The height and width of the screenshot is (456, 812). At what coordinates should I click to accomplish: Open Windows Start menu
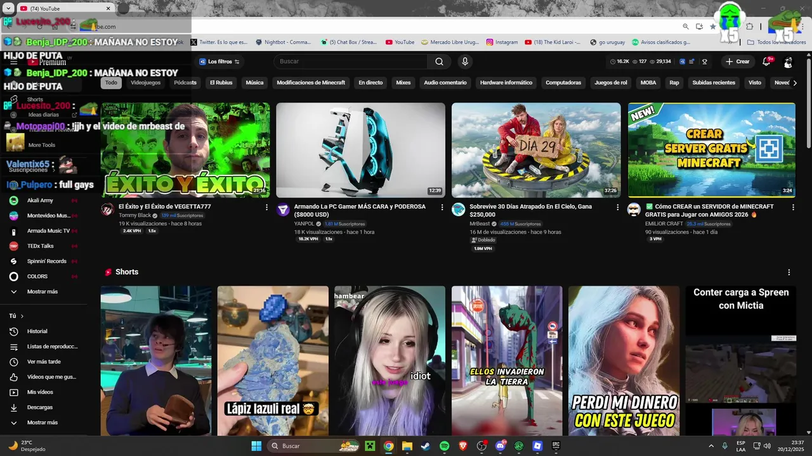[256, 446]
